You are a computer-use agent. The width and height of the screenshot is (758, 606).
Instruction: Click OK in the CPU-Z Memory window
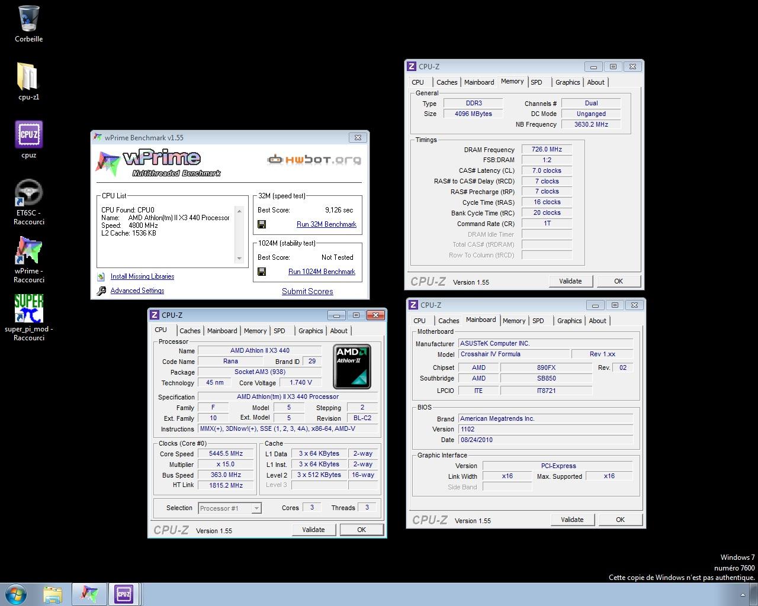click(619, 281)
